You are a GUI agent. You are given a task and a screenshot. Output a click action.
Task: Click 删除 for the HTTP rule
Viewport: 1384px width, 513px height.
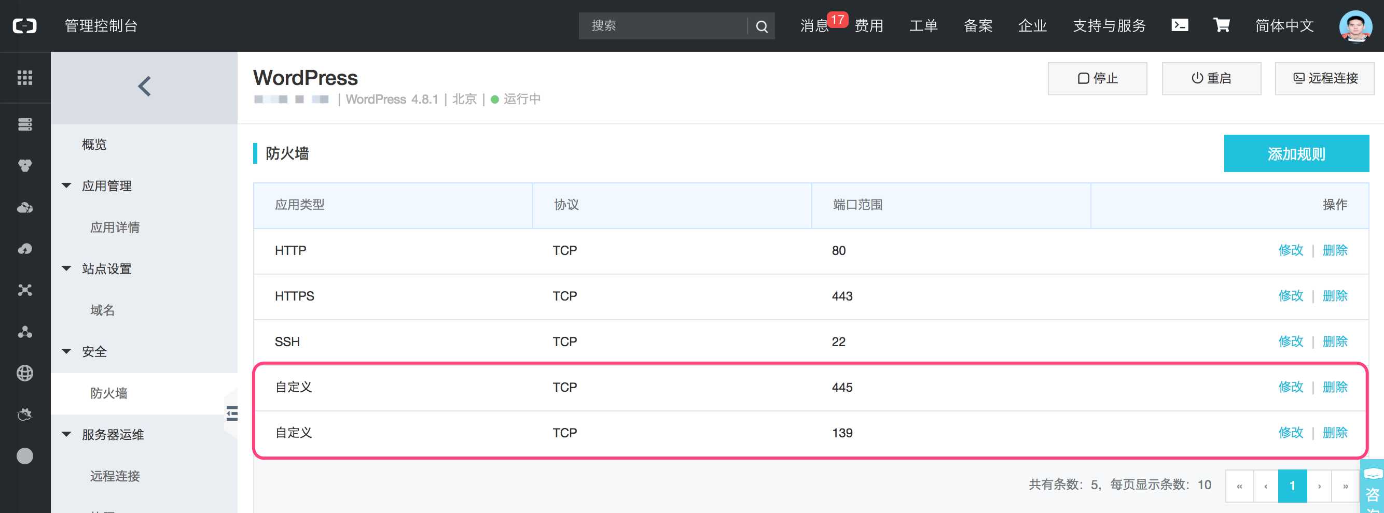coord(1335,251)
